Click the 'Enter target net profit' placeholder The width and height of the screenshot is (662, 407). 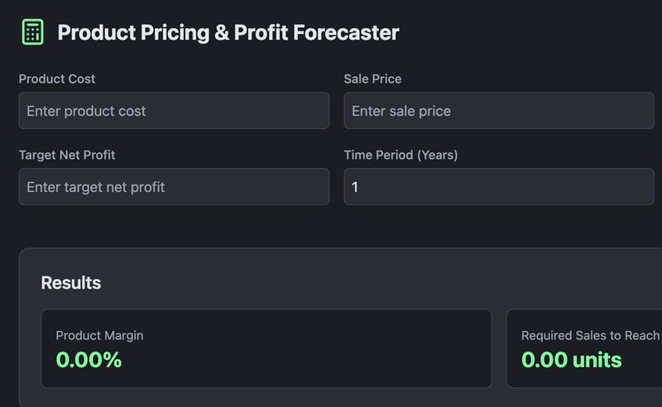pyautogui.click(x=96, y=187)
